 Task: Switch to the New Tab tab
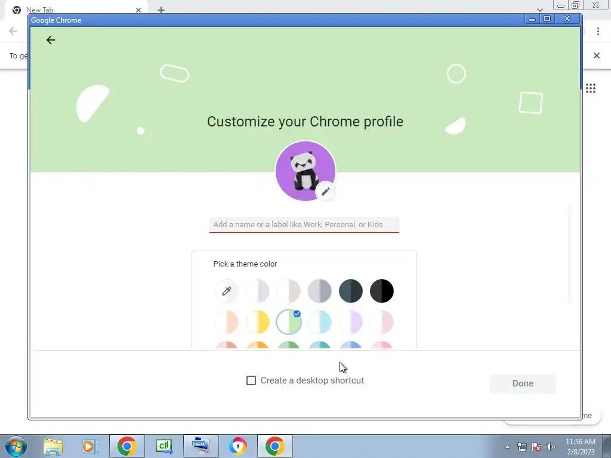(76, 10)
